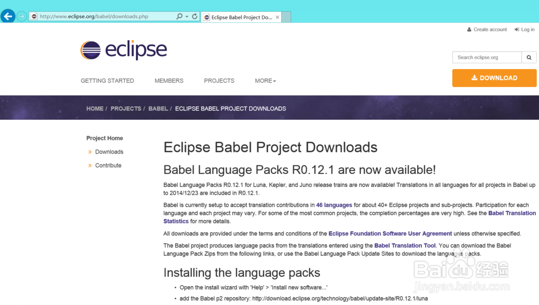Click the browser back arrow button
This screenshot has height=305, width=539.
tap(8, 16)
